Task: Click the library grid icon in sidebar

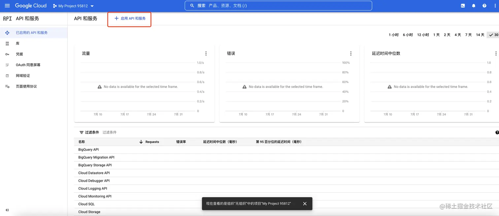Action: pyautogui.click(x=7, y=43)
